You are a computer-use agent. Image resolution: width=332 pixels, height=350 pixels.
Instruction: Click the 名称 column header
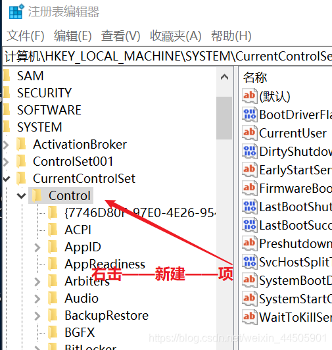coord(255,78)
